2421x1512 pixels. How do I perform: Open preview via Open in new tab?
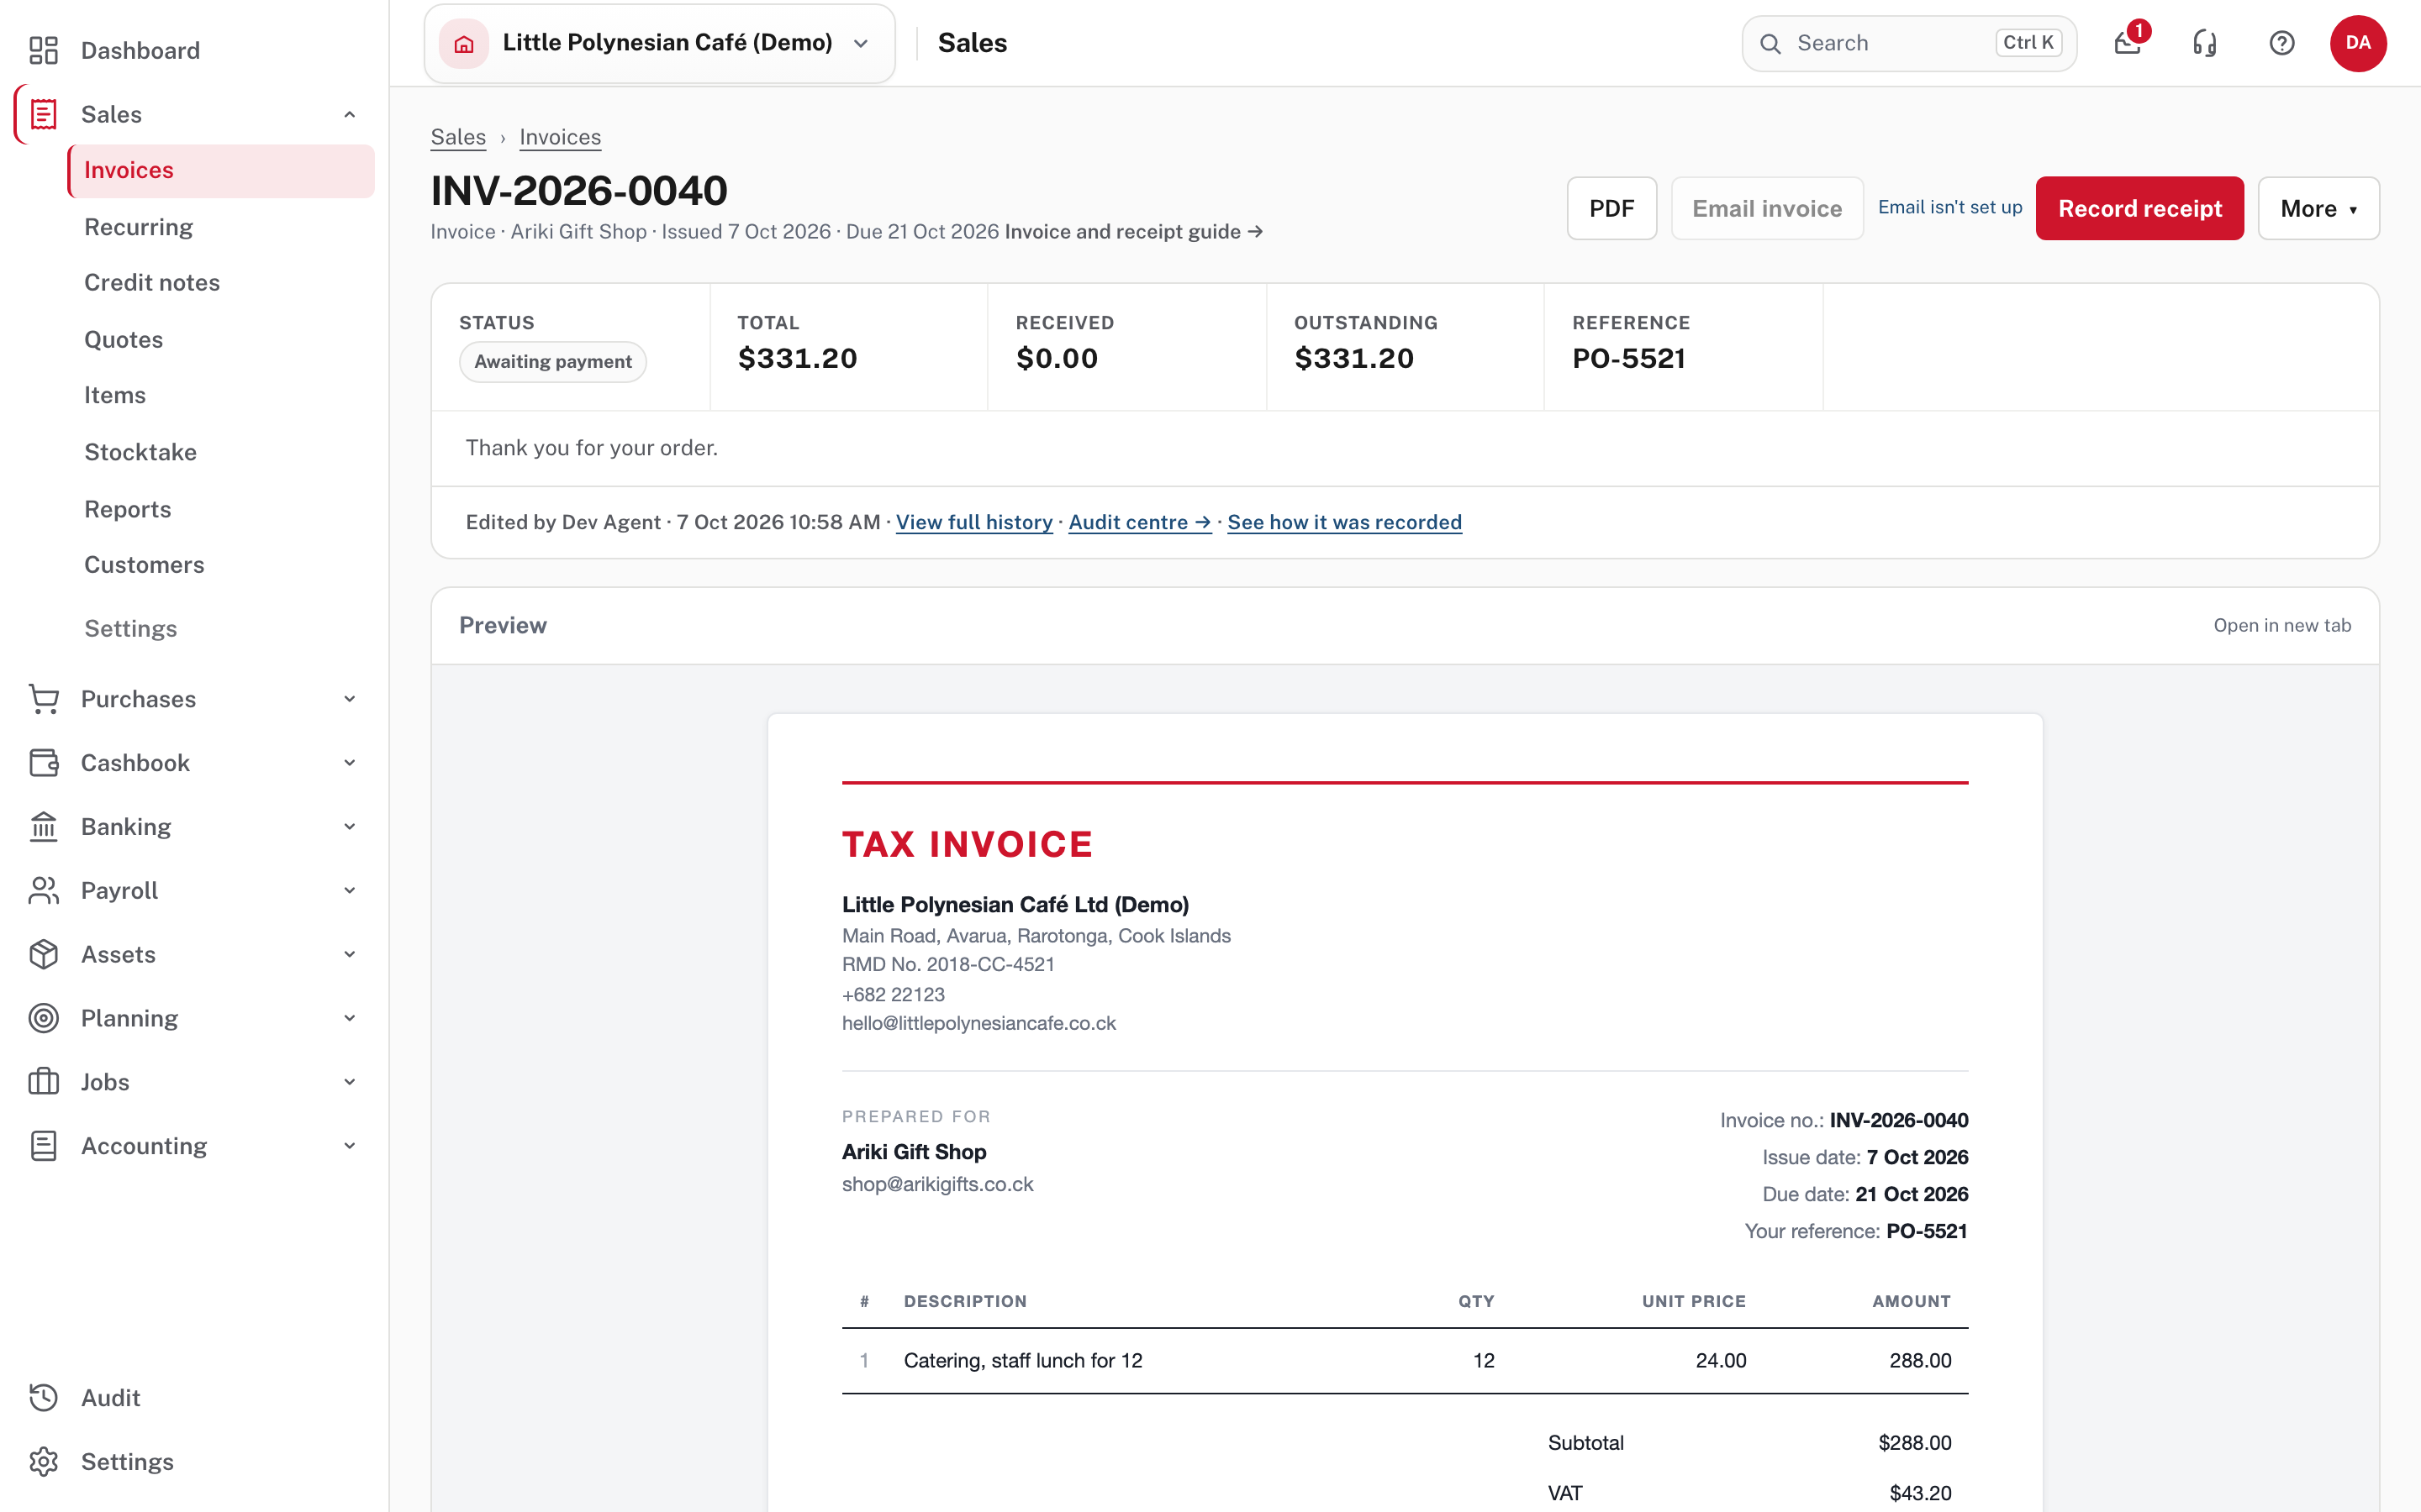pos(2282,625)
